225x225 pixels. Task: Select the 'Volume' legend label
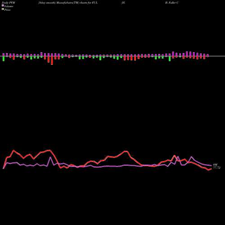pos(9,6)
